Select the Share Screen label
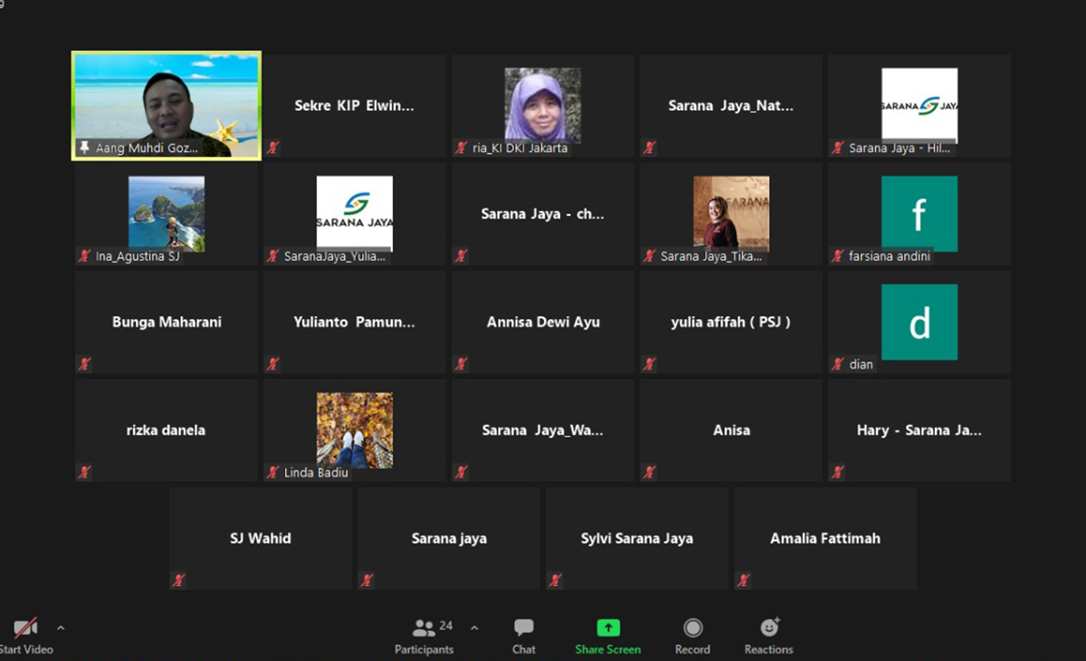The width and height of the screenshot is (1086, 661). point(608,649)
